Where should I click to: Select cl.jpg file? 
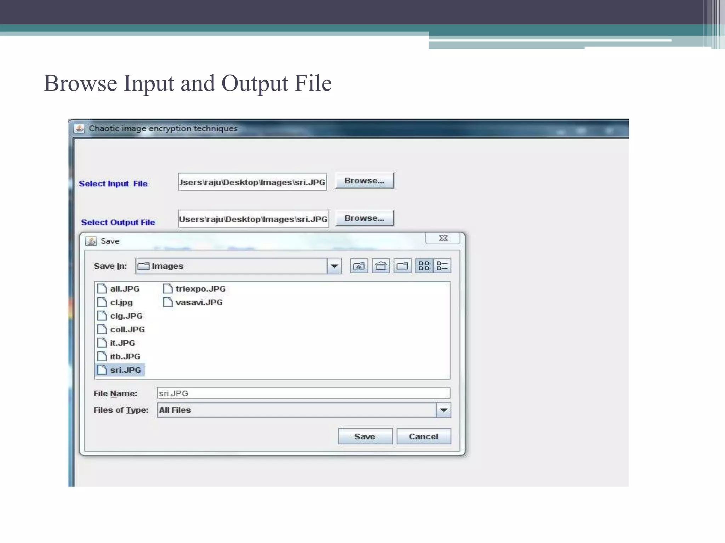point(115,302)
